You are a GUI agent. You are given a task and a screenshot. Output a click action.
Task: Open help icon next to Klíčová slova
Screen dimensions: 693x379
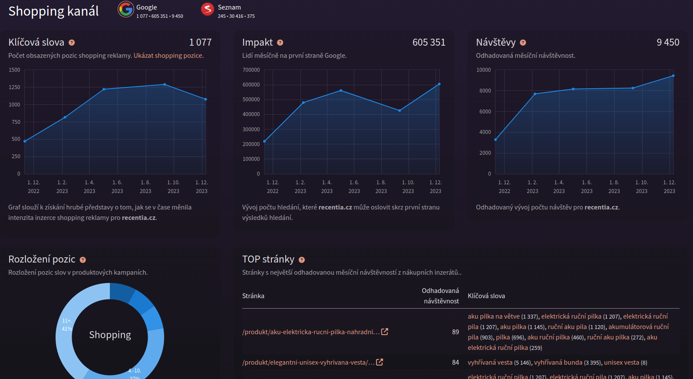(x=72, y=43)
